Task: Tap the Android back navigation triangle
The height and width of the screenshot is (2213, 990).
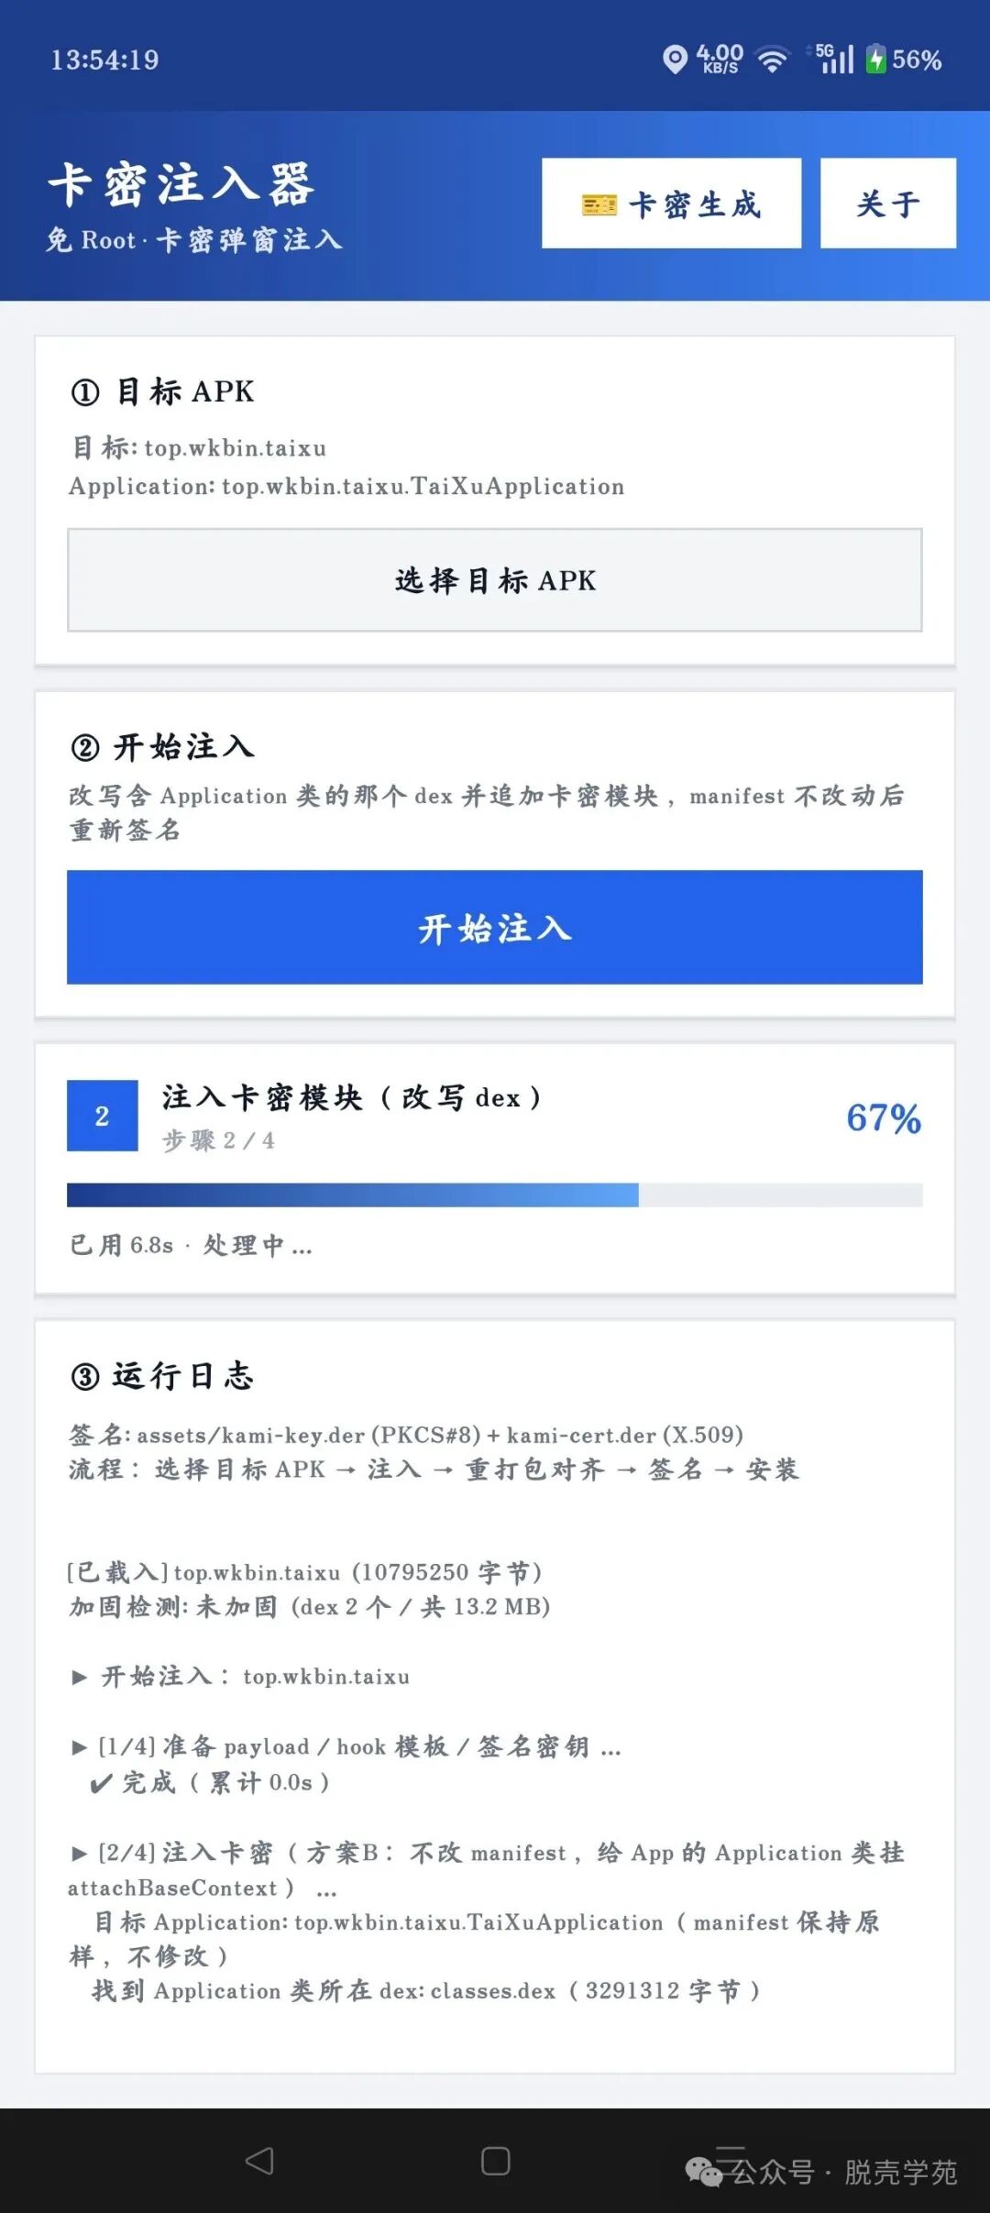Action: pos(259,2161)
